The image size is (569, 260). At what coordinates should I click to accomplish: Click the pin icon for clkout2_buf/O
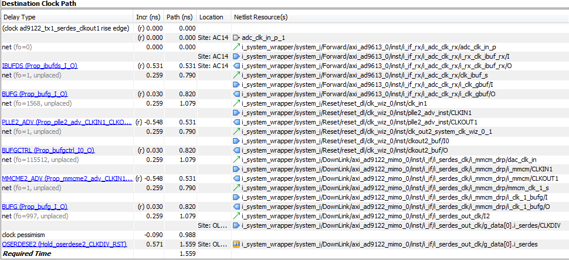[x=236, y=150]
